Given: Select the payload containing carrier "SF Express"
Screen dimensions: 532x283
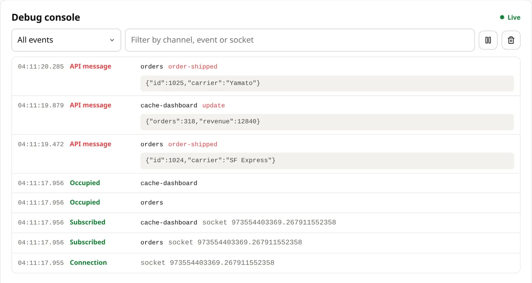Looking at the screenshot, I should 327,161.
